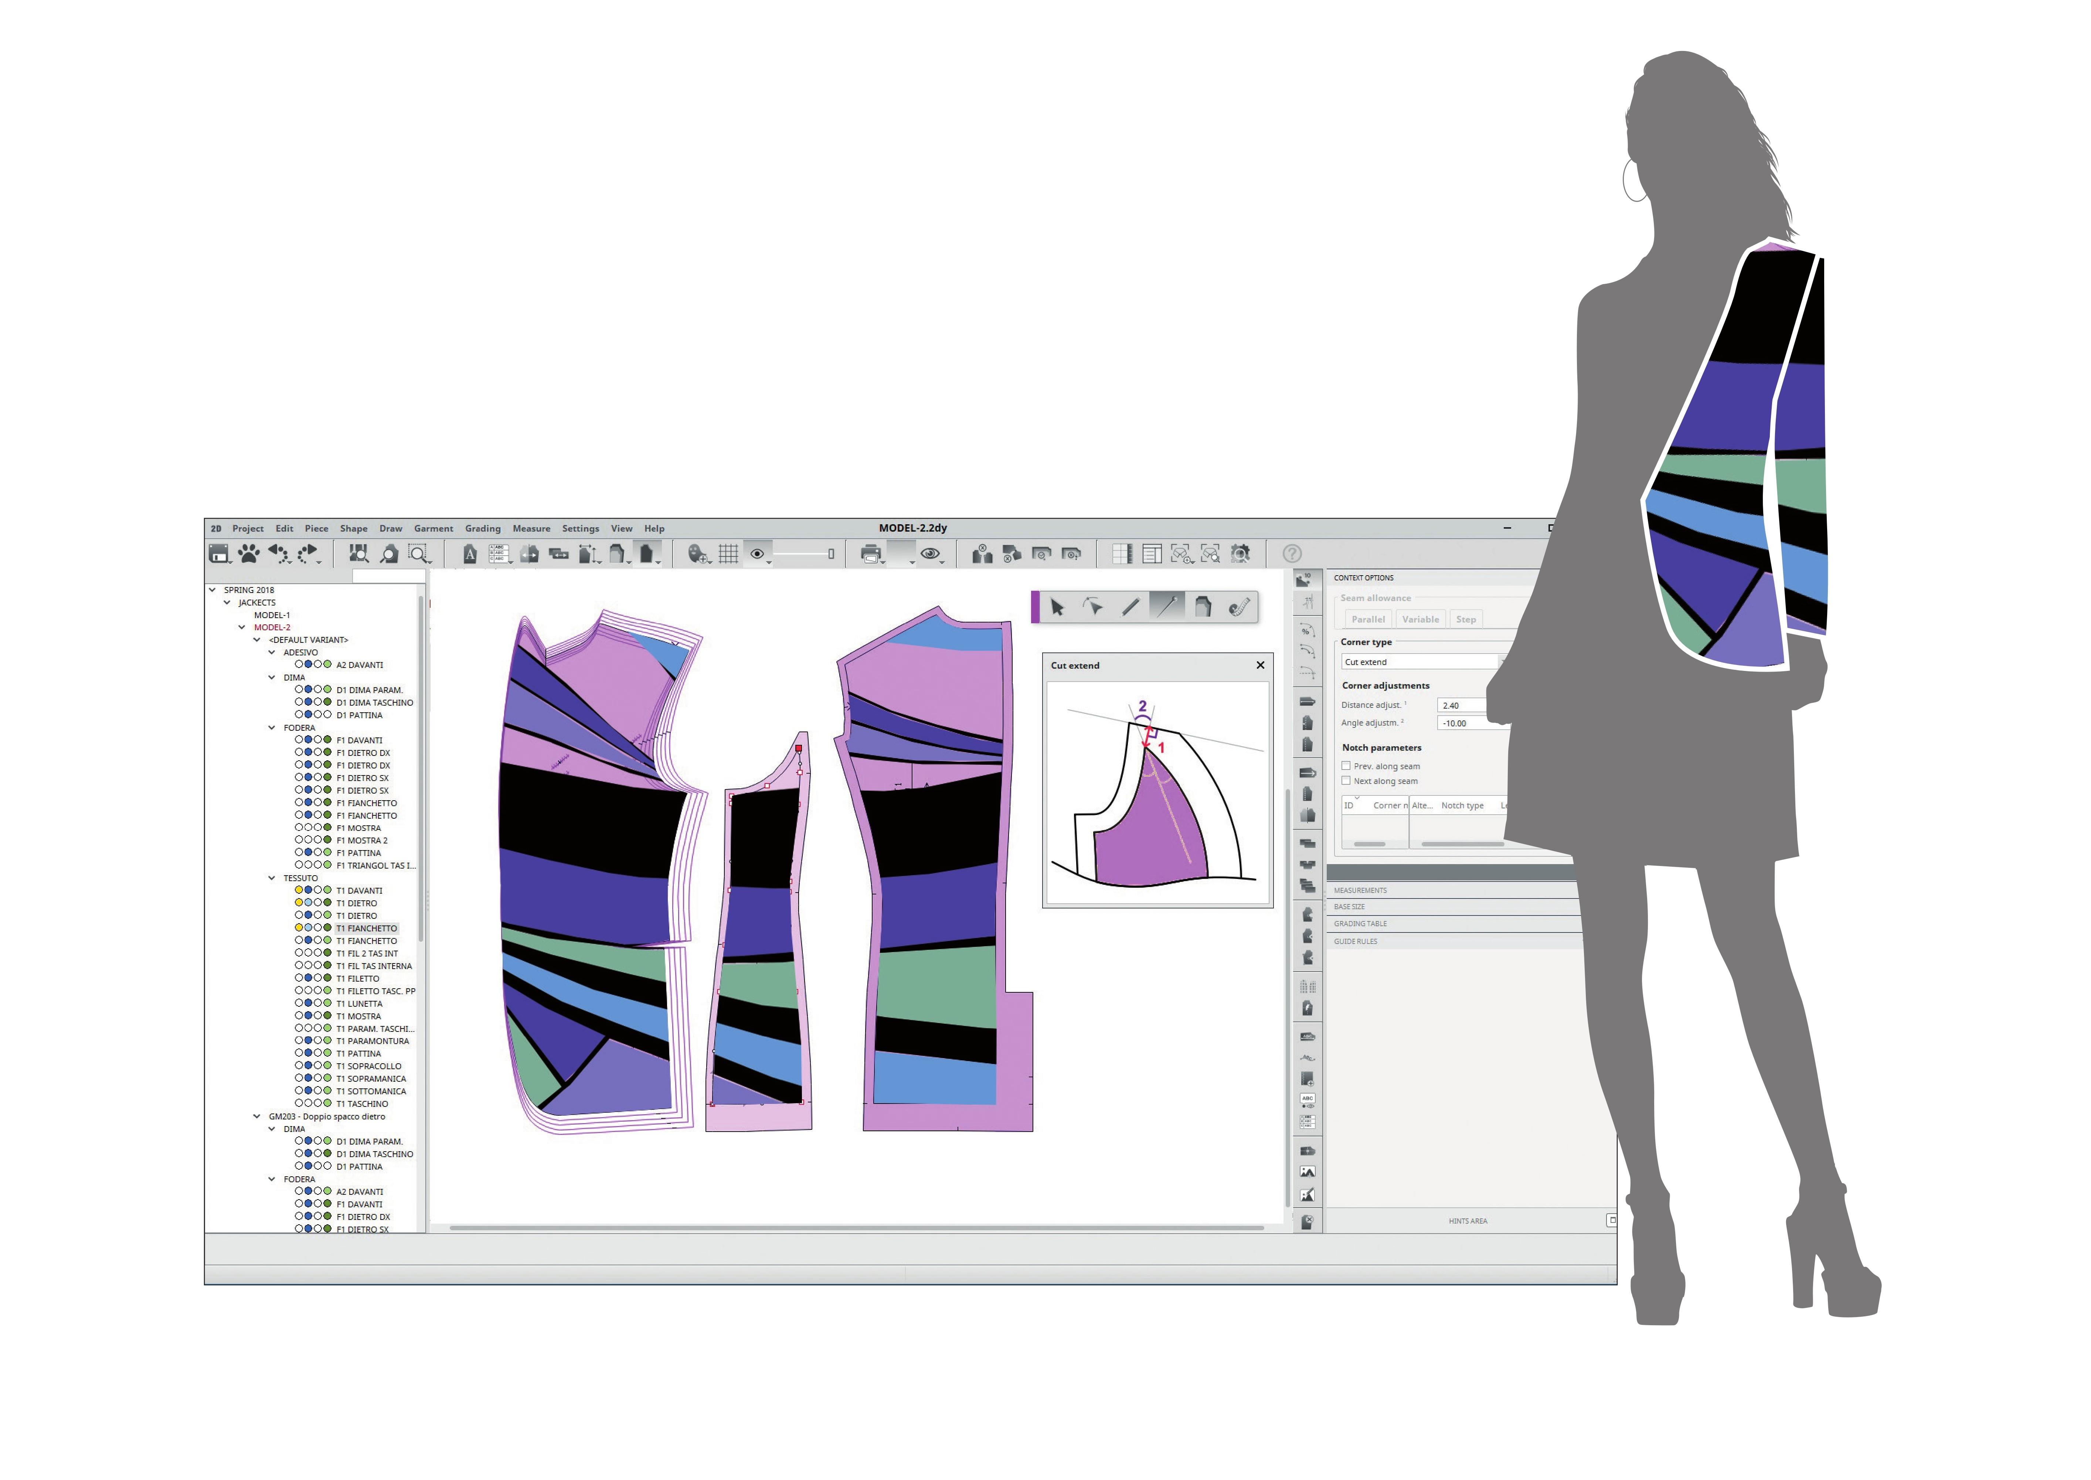Close the Cut extend help popup
The height and width of the screenshot is (1480, 2091).
(1261, 665)
